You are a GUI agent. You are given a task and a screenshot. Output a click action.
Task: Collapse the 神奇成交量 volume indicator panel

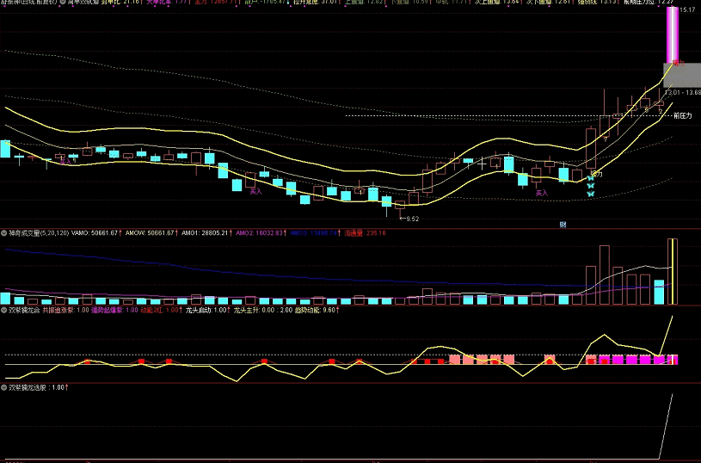[4, 233]
